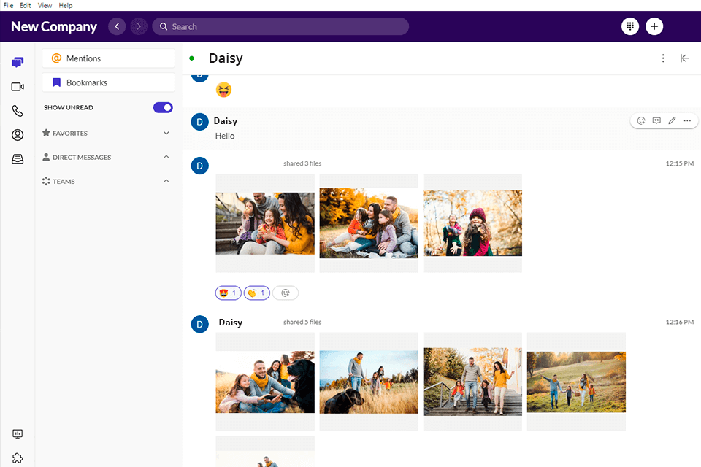Viewport: 701px width, 467px height.
Task: Open more options for the Hello message
Action: pos(687,120)
